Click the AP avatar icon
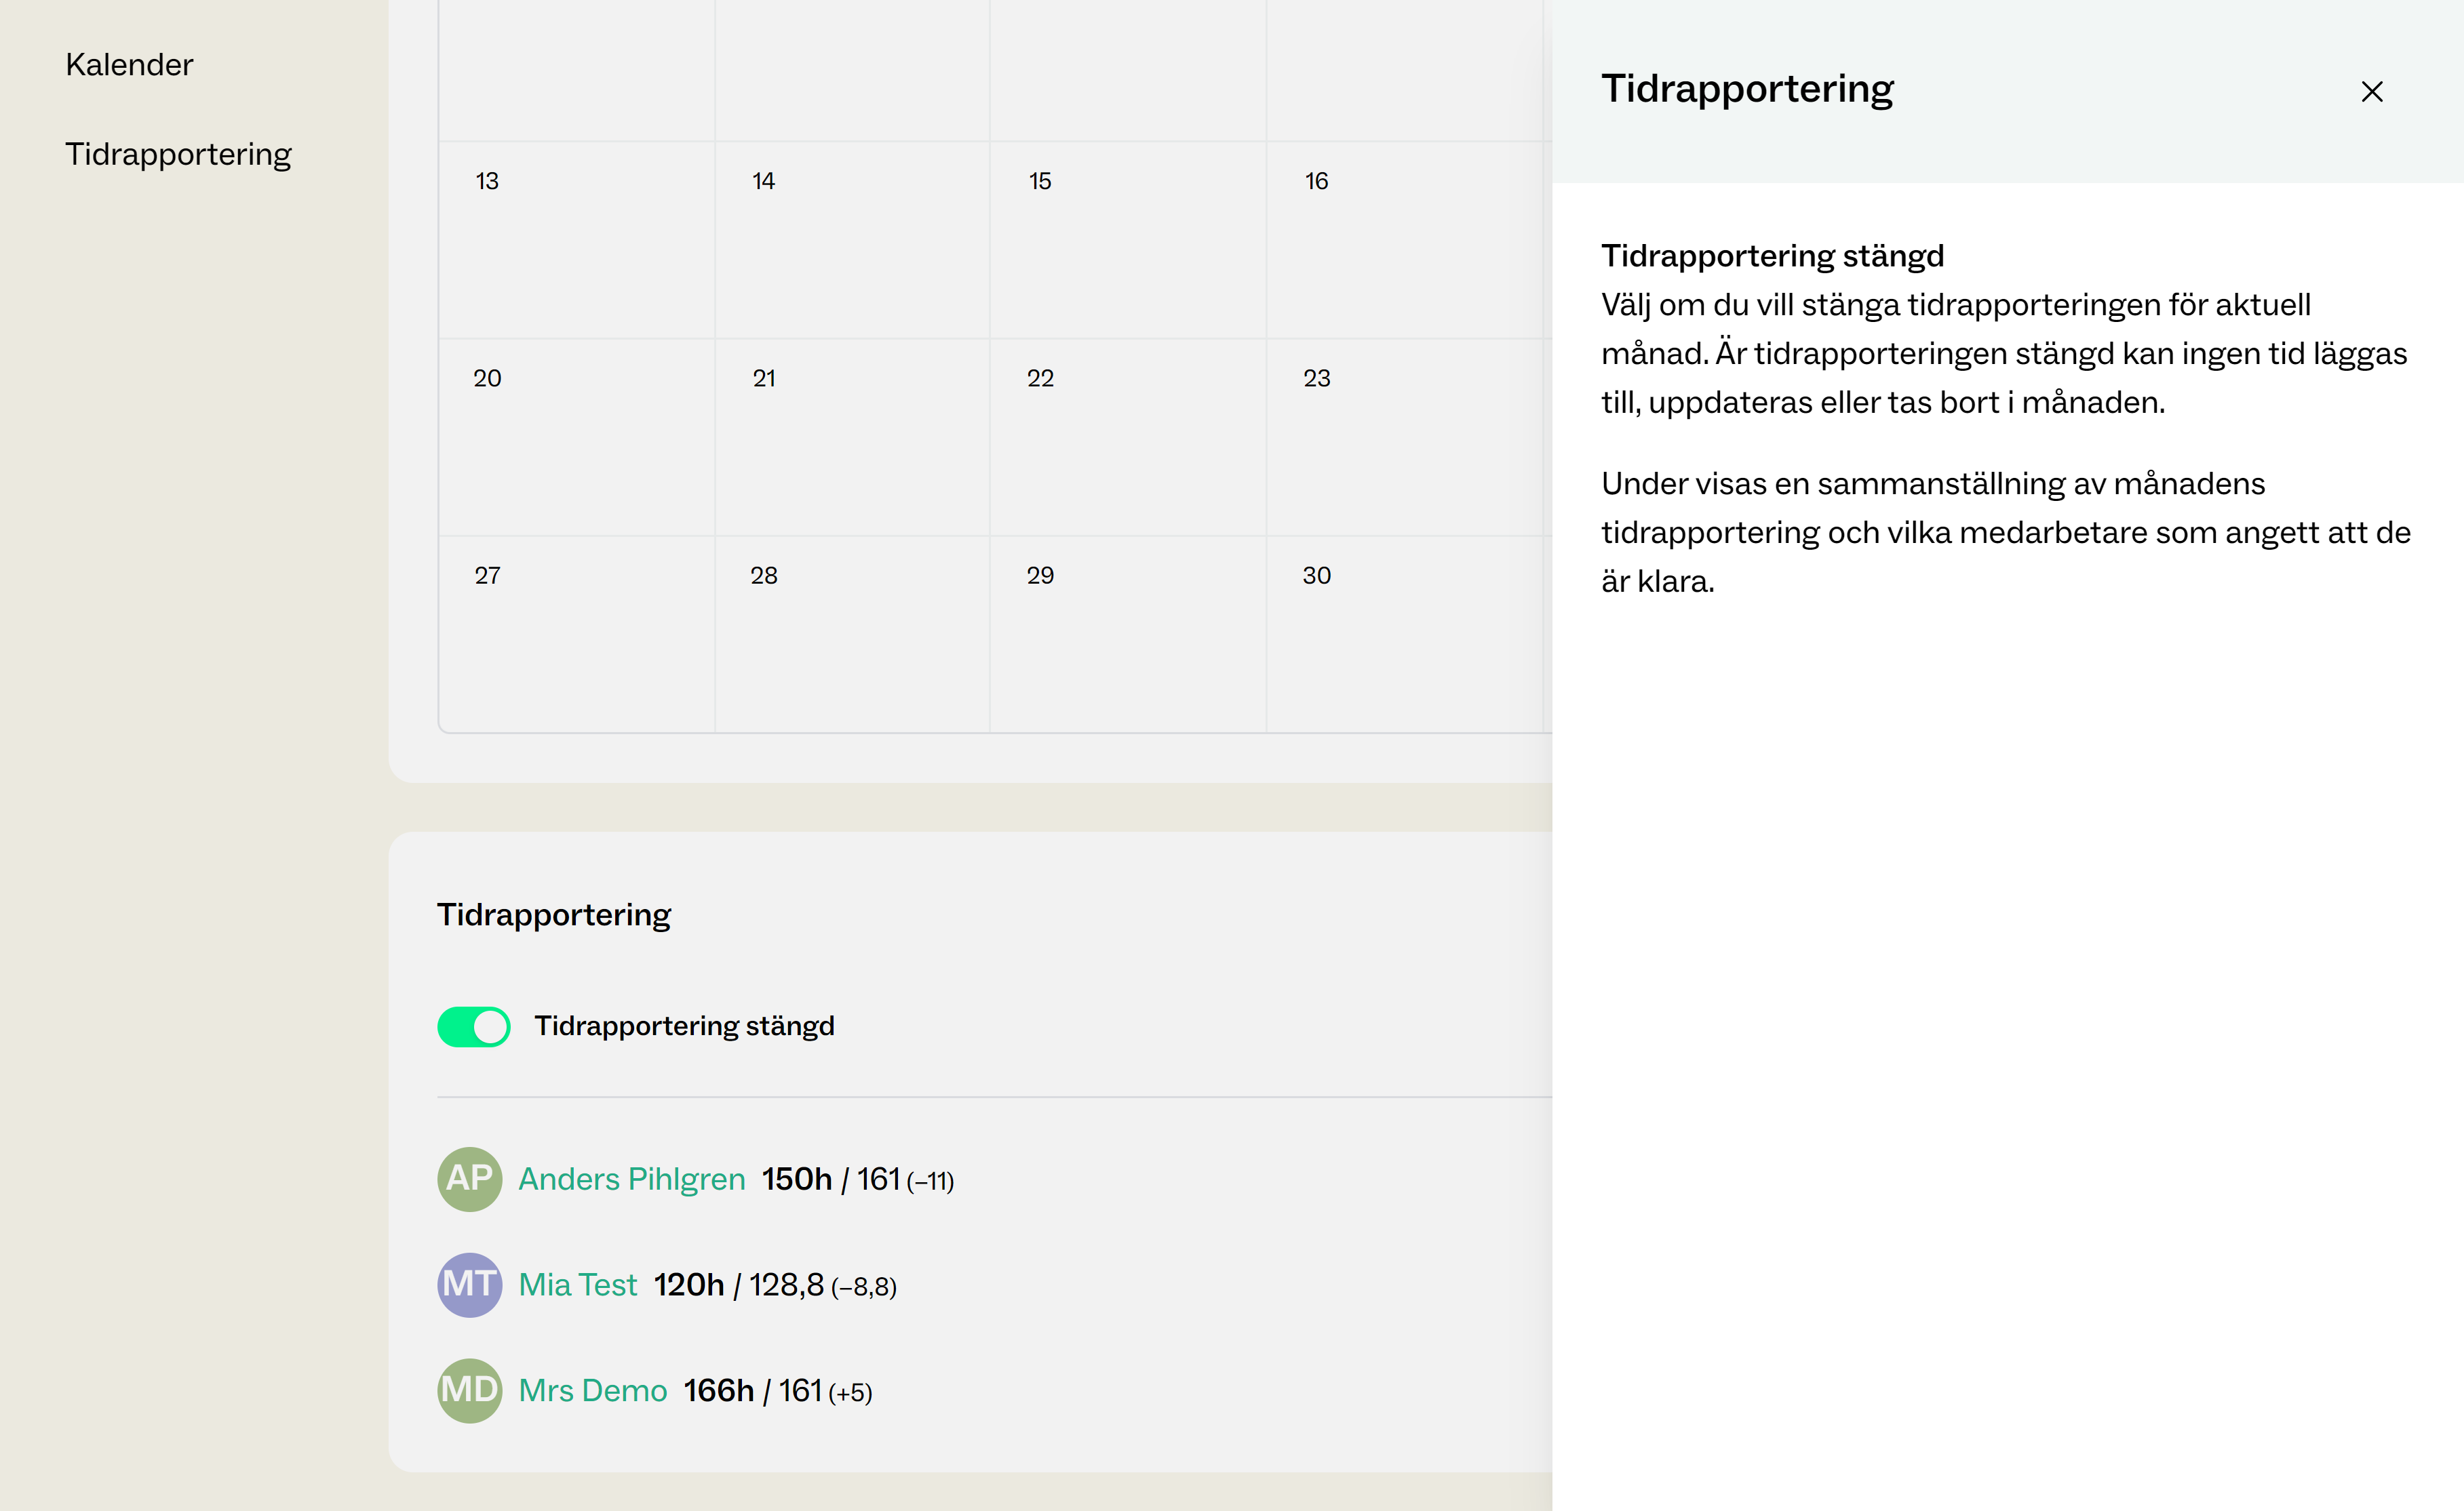The height and width of the screenshot is (1511, 2464). 469,1178
